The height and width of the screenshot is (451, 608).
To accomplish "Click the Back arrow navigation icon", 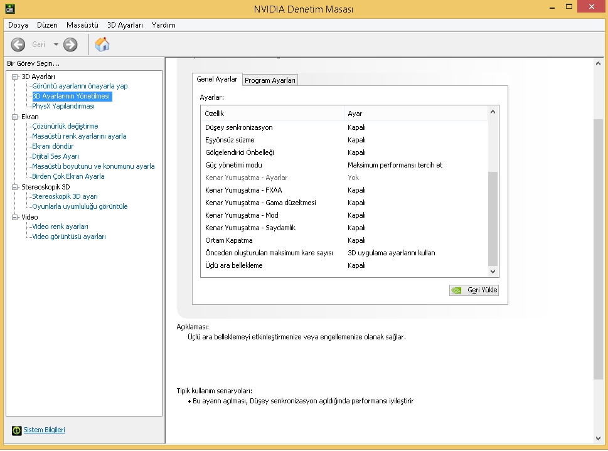I will (x=18, y=45).
